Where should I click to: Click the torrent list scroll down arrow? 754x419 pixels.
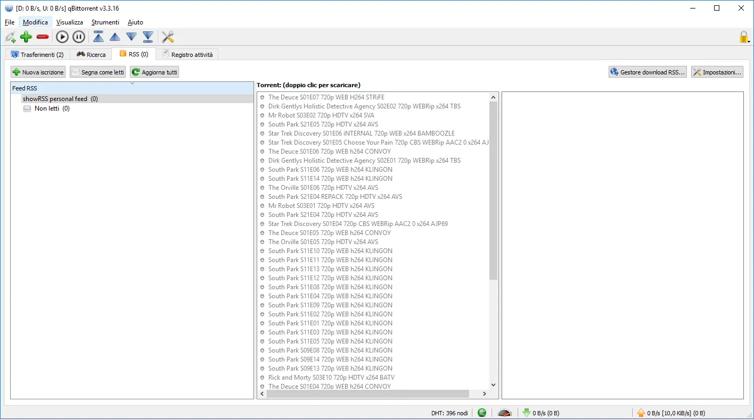coord(493,385)
